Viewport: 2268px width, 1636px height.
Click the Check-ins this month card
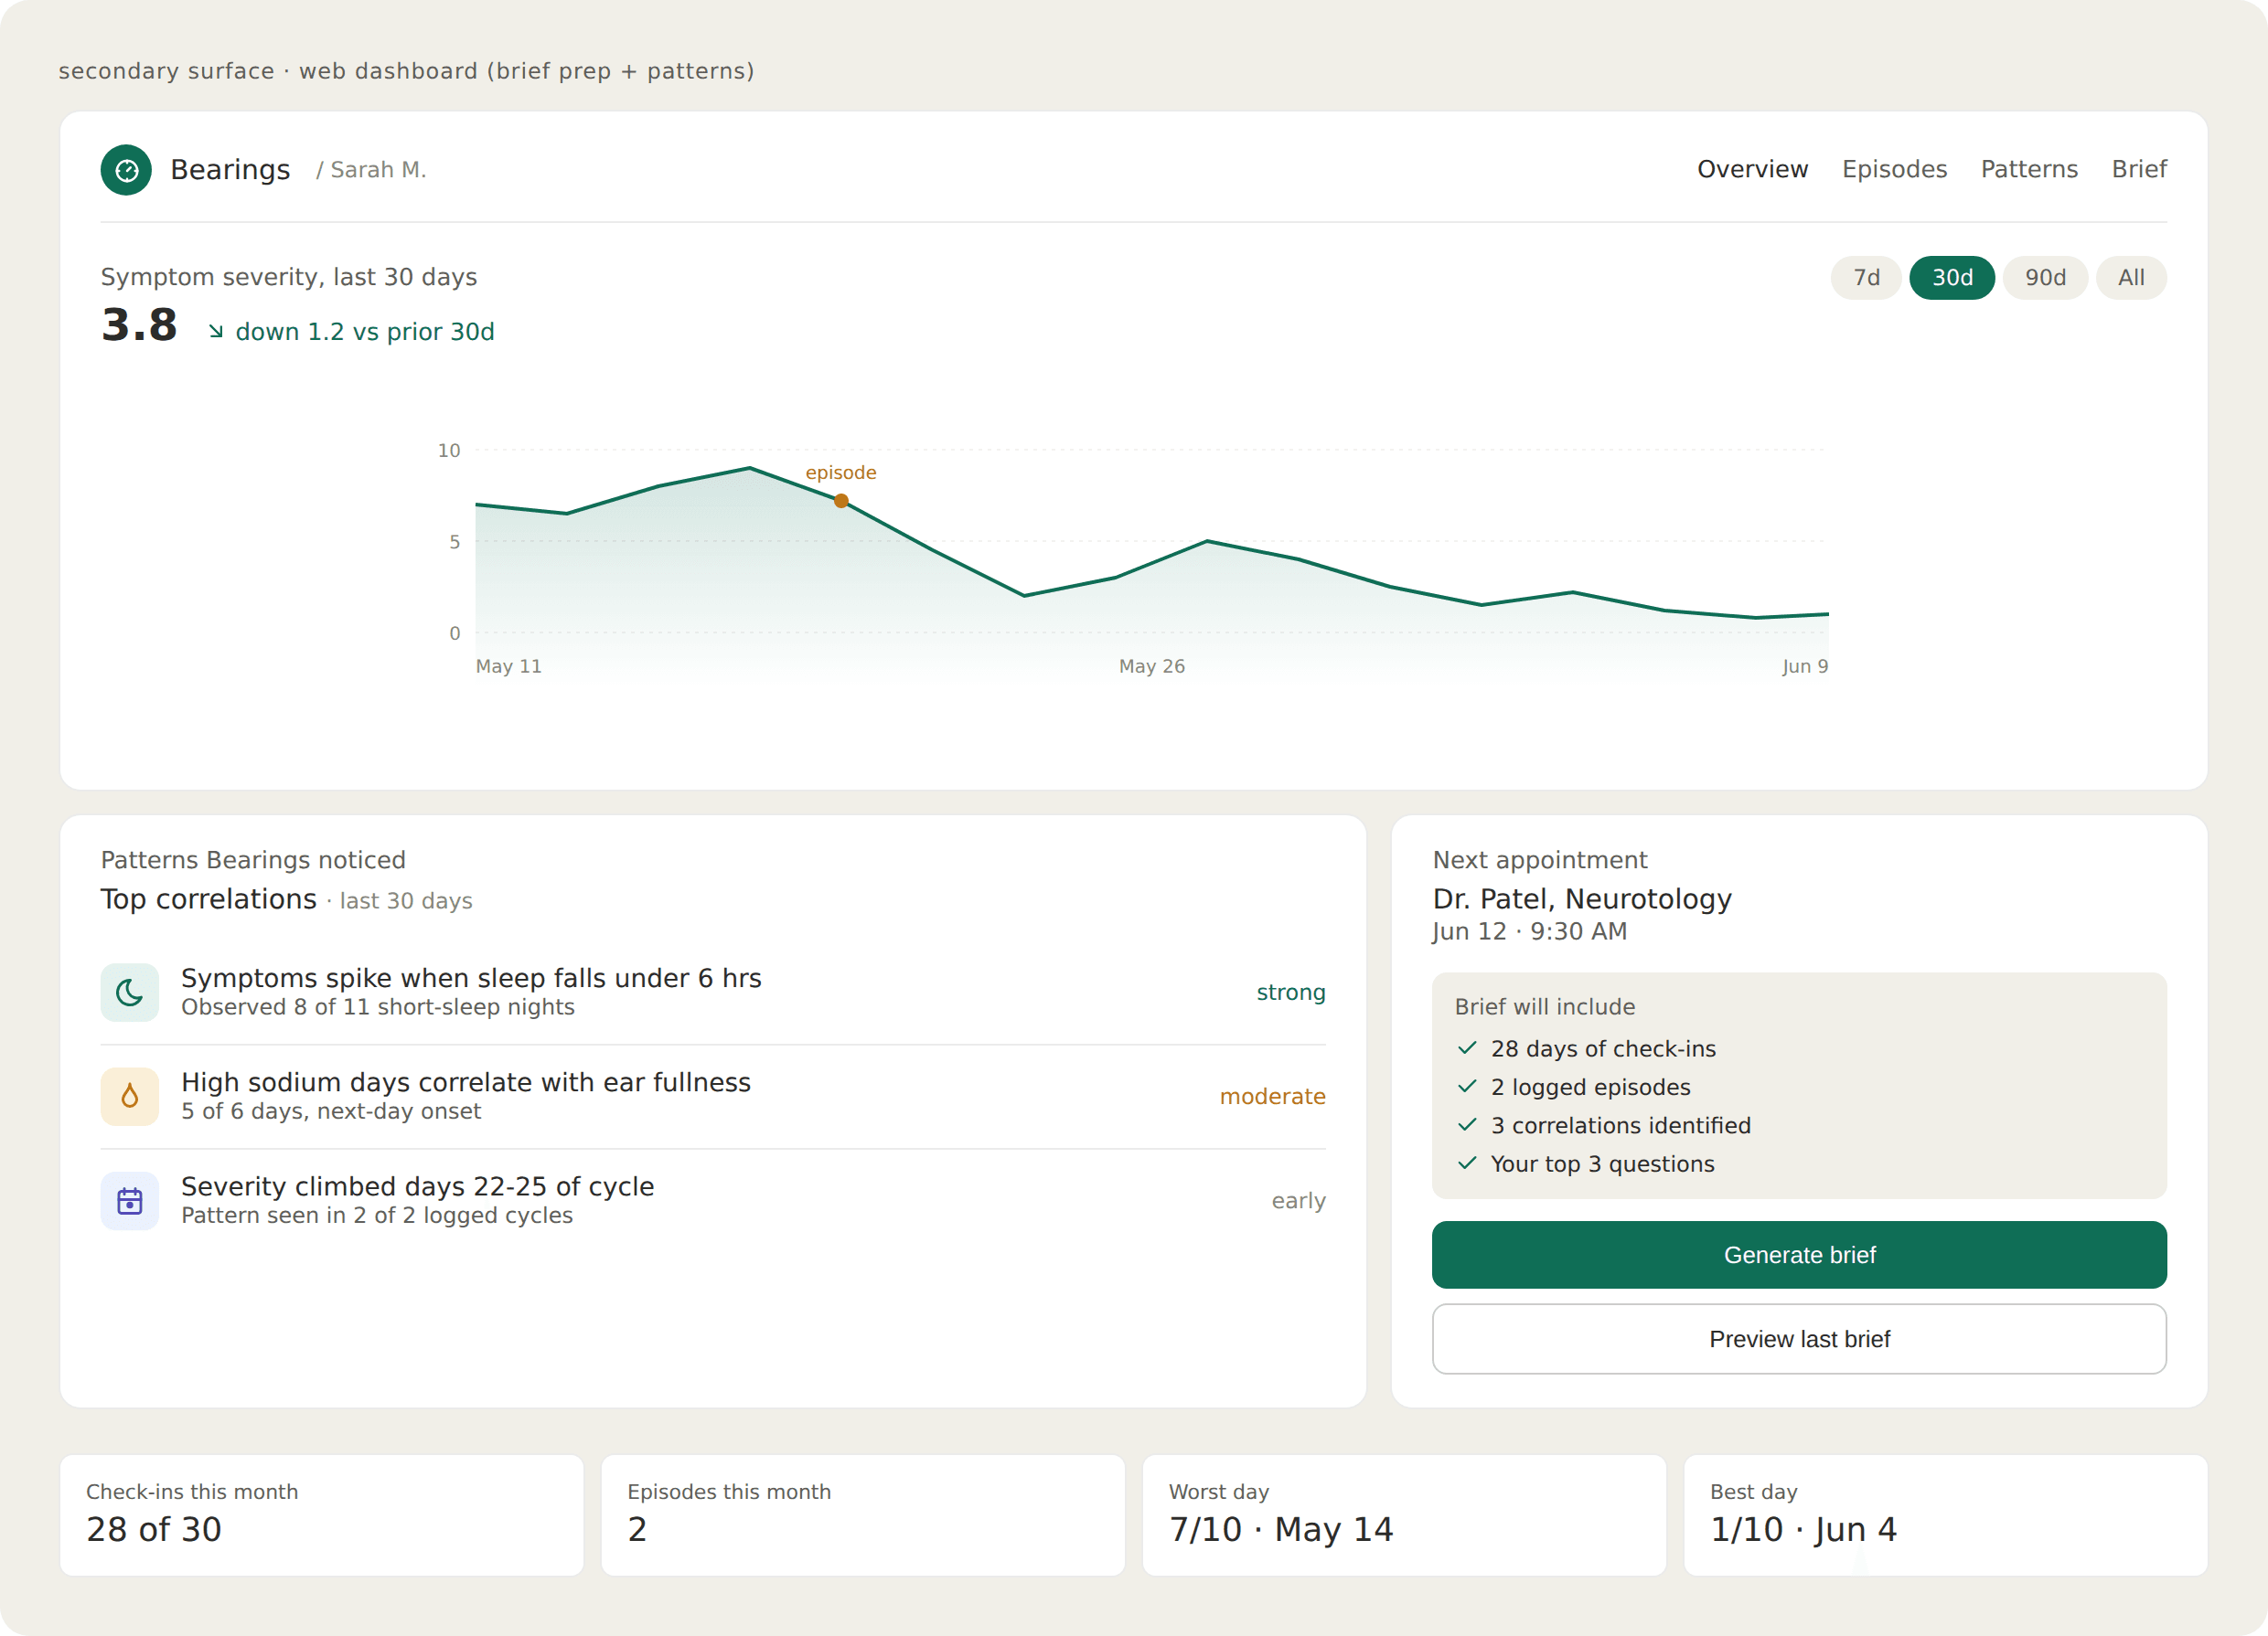322,1515
